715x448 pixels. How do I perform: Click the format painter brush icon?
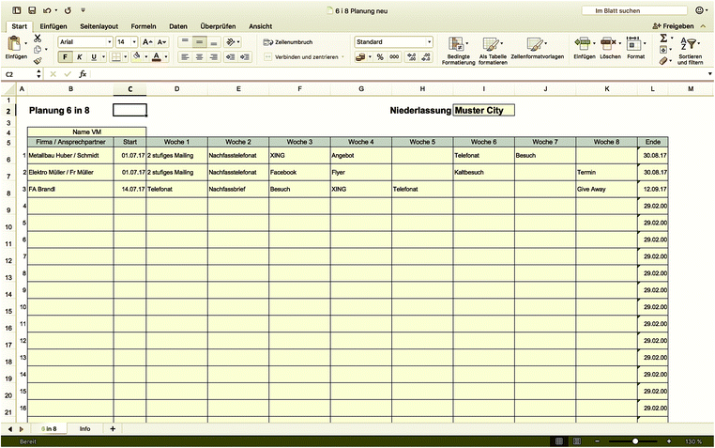point(38,60)
